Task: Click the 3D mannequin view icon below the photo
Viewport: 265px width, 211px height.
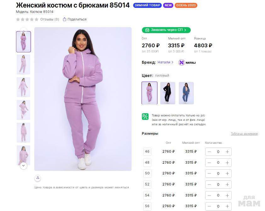Action: (x=38, y=178)
